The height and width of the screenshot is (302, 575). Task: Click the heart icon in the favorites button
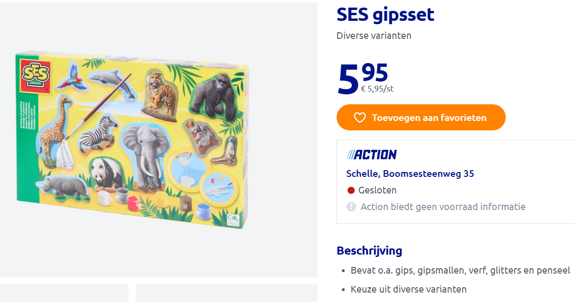click(x=360, y=117)
